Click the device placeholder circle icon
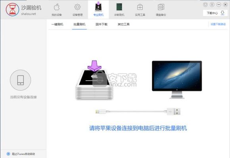The width and height of the screenshot is (230, 158). [21, 80]
